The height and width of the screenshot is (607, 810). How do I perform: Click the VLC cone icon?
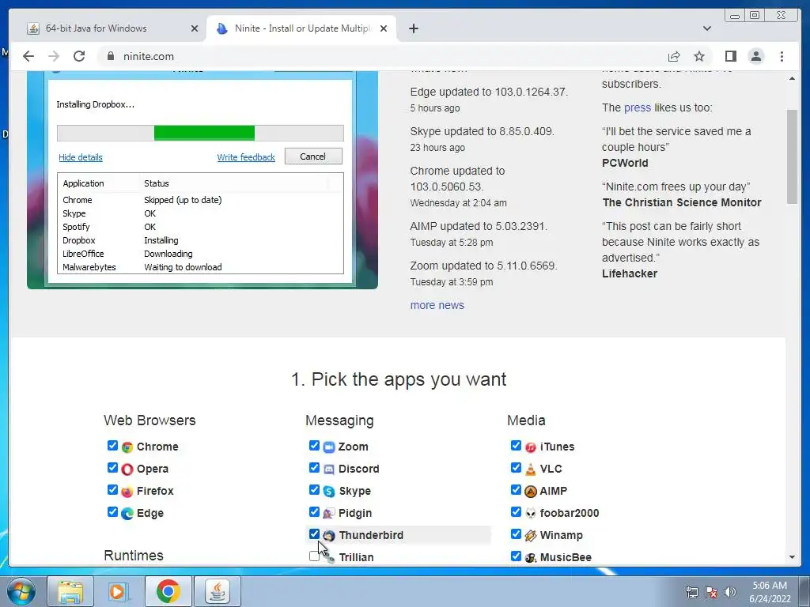click(531, 469)
